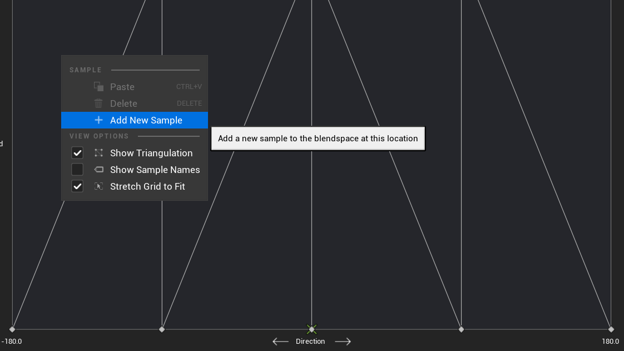Uncheck the Show Triangulation checkbox
Screen dimensions: 624x351
click(77, 153)
